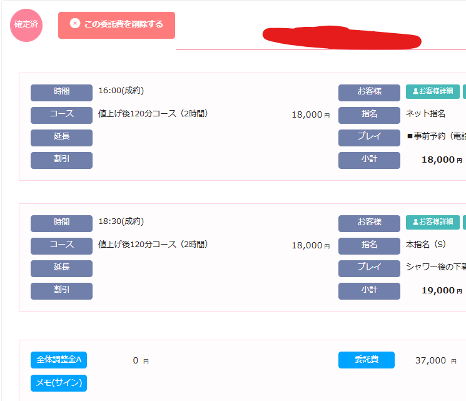The height and width of the screenshot is (401, 466).
Task: Click person icon in 16:00 entry's お客様詳細
Action: (x=415, y=91)
